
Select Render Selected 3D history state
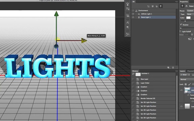[x=148, y=98]
